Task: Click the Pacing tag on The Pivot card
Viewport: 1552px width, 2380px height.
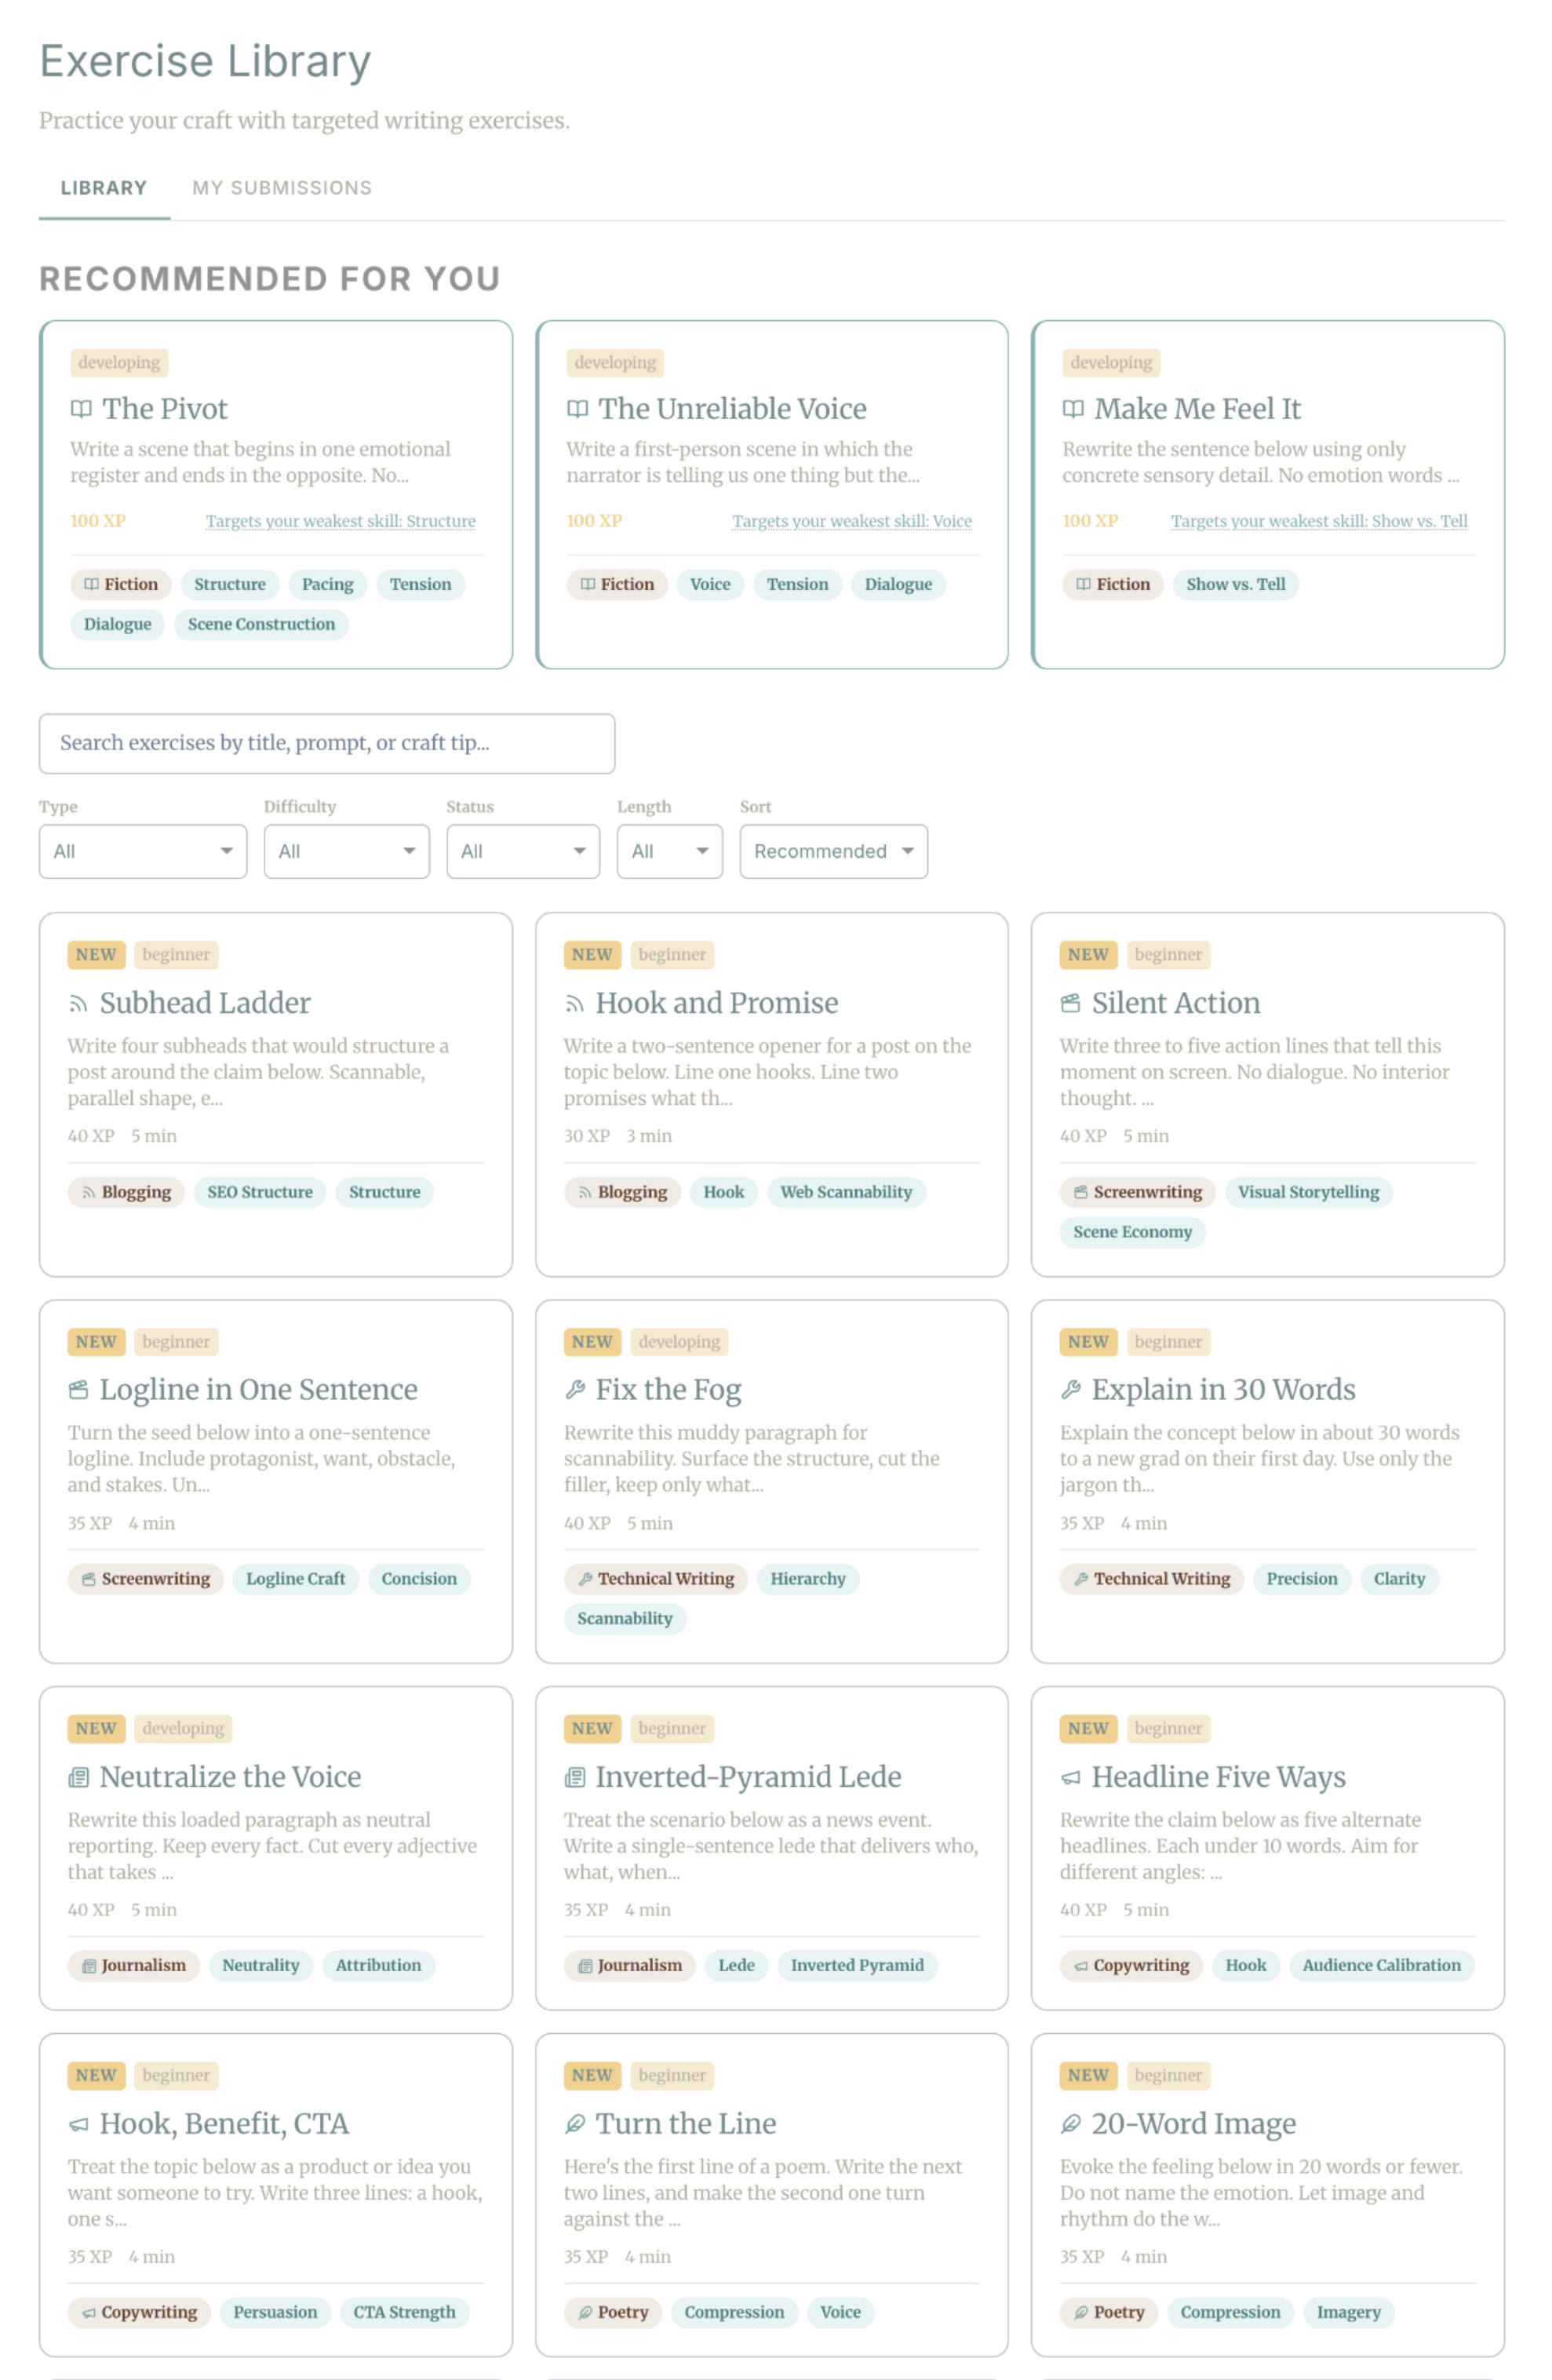Action: coord(328,585)
